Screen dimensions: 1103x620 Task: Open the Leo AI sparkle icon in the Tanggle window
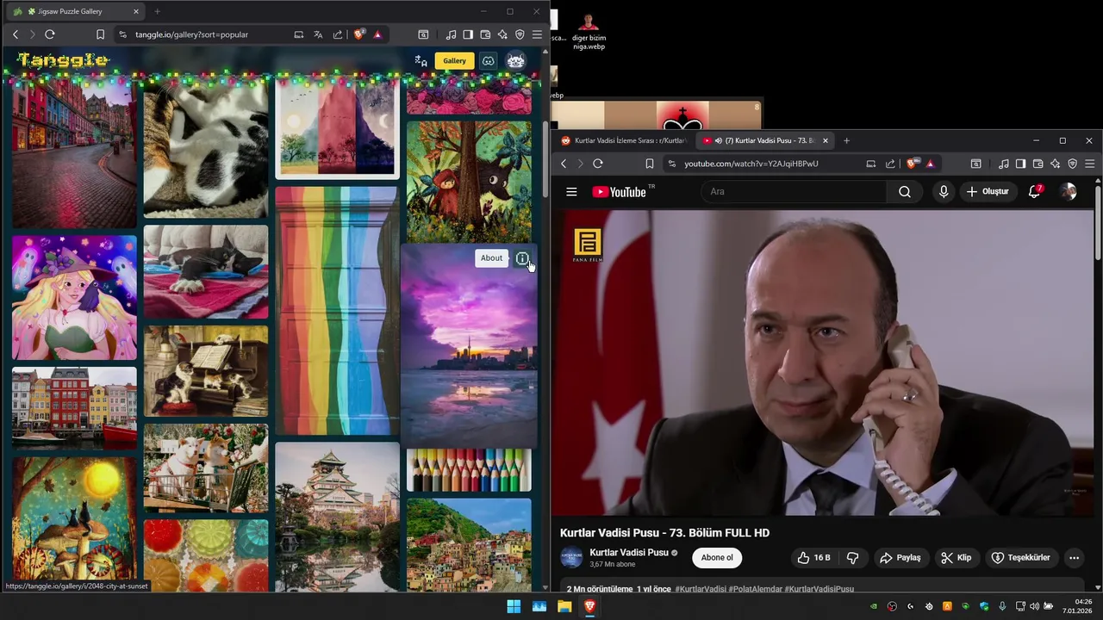(x=502, y=34)
